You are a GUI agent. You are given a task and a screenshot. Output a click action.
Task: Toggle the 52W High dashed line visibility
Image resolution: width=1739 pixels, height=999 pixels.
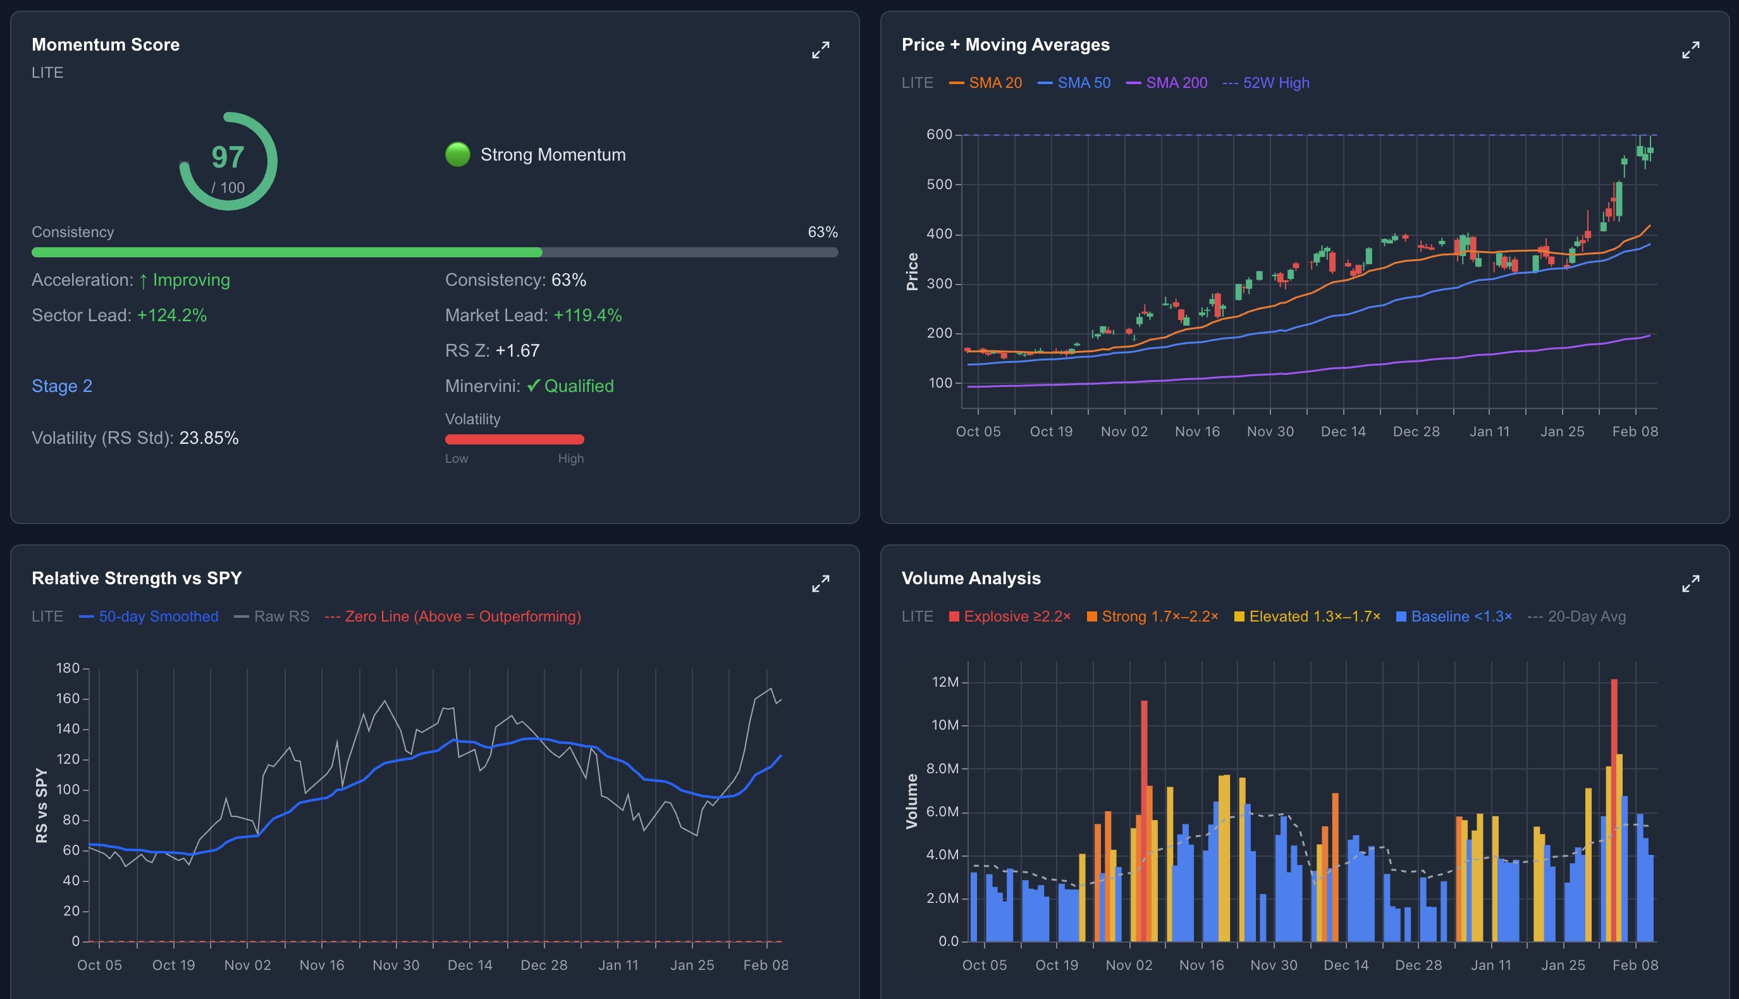(x=1269, y=82)
